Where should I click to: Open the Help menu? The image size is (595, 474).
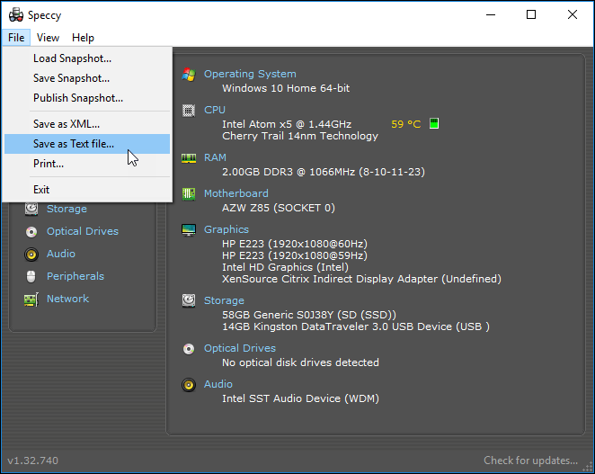click(x=83, y=38)
